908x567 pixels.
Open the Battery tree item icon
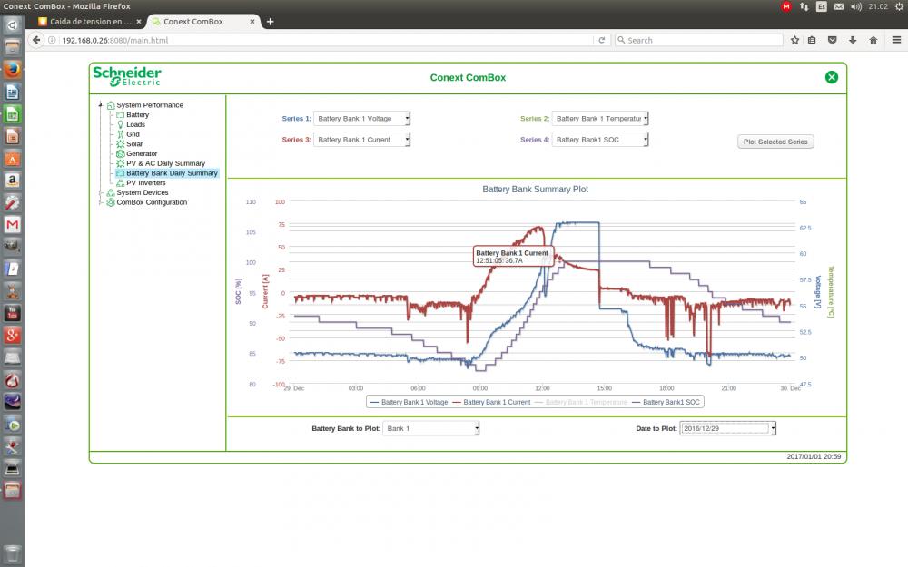(121, 114)
